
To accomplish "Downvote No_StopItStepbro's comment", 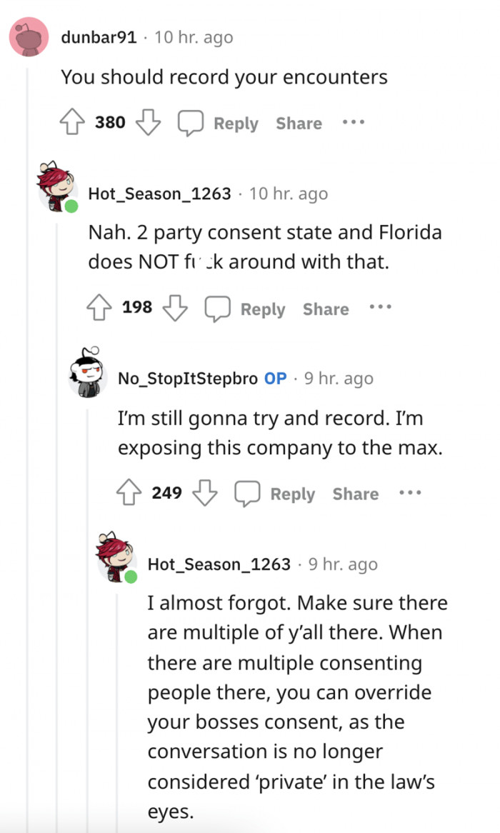I will tap(205, 494).
